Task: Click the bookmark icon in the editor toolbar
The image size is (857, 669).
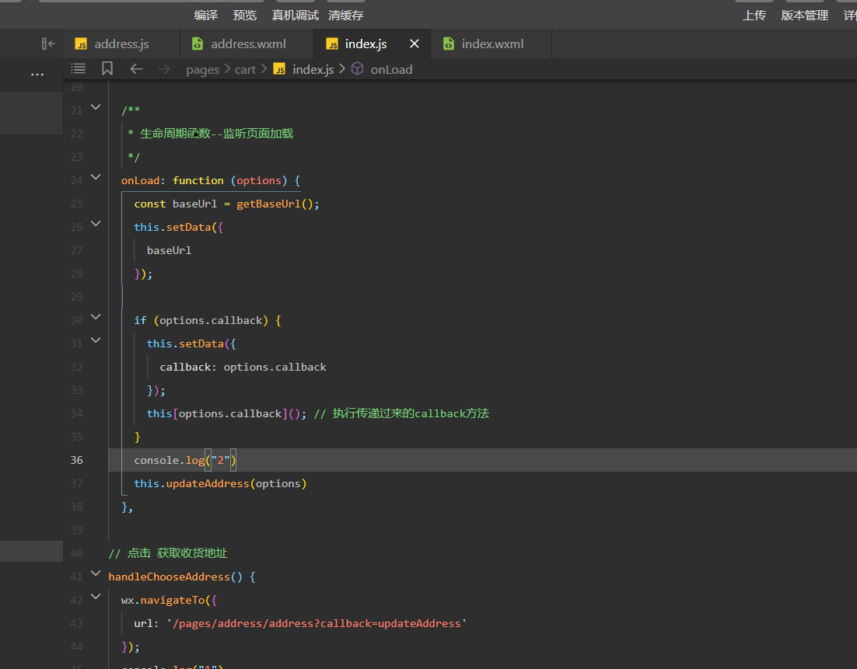Action: tap(107, 69)
